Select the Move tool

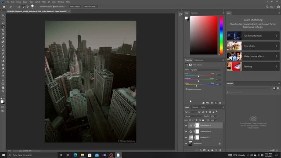coord(3,15)
